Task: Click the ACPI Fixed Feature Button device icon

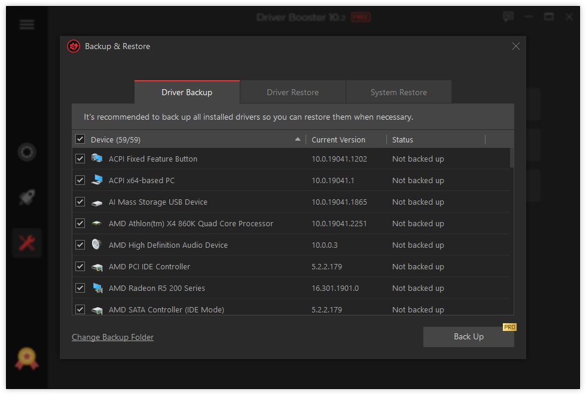Action: click(x=97, y=158)
